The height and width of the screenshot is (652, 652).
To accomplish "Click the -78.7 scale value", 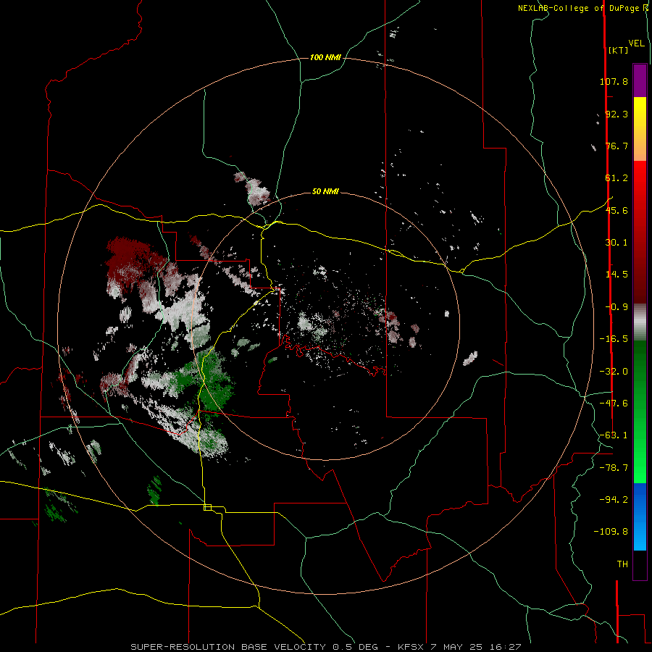I will click(x=614, y=468).
